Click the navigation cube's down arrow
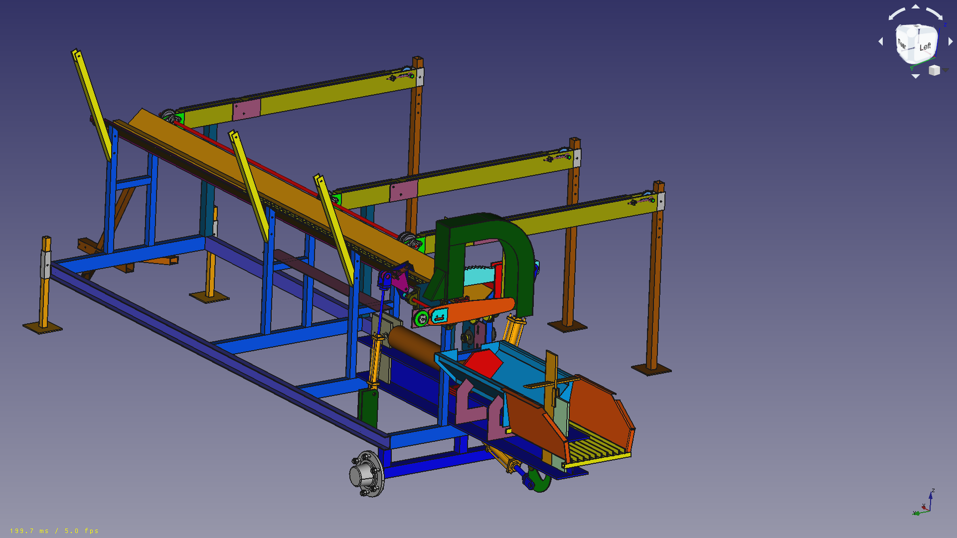The image size is (957, 538). [x=916, y=76]
